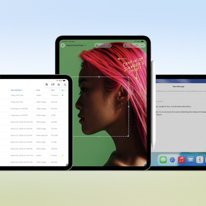Viewport: 206px width, 206px height.
Task: Open the Mail app in the dock
Action: (190, 160)
